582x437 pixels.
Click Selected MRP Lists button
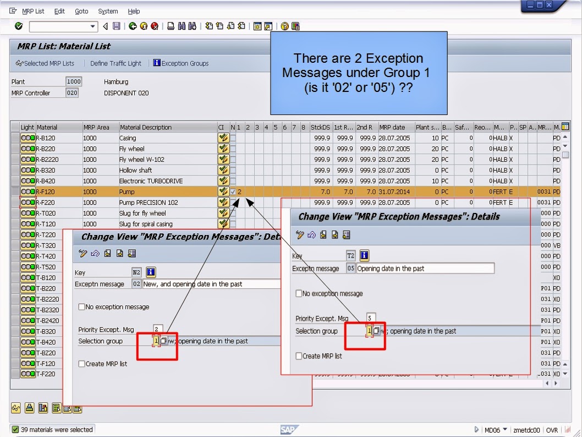pos(45,63)
